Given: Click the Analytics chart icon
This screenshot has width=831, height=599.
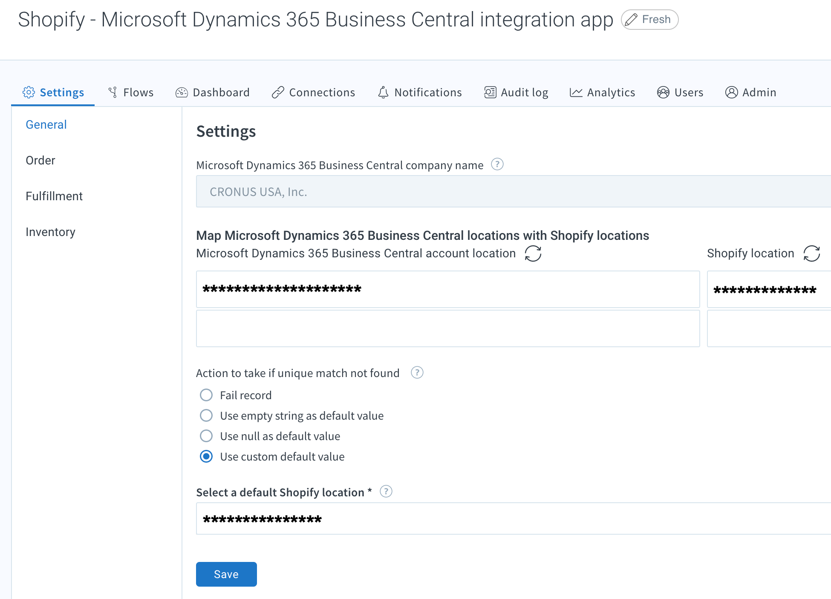Looking at the screenshot, I should click(x=576, y=92).
